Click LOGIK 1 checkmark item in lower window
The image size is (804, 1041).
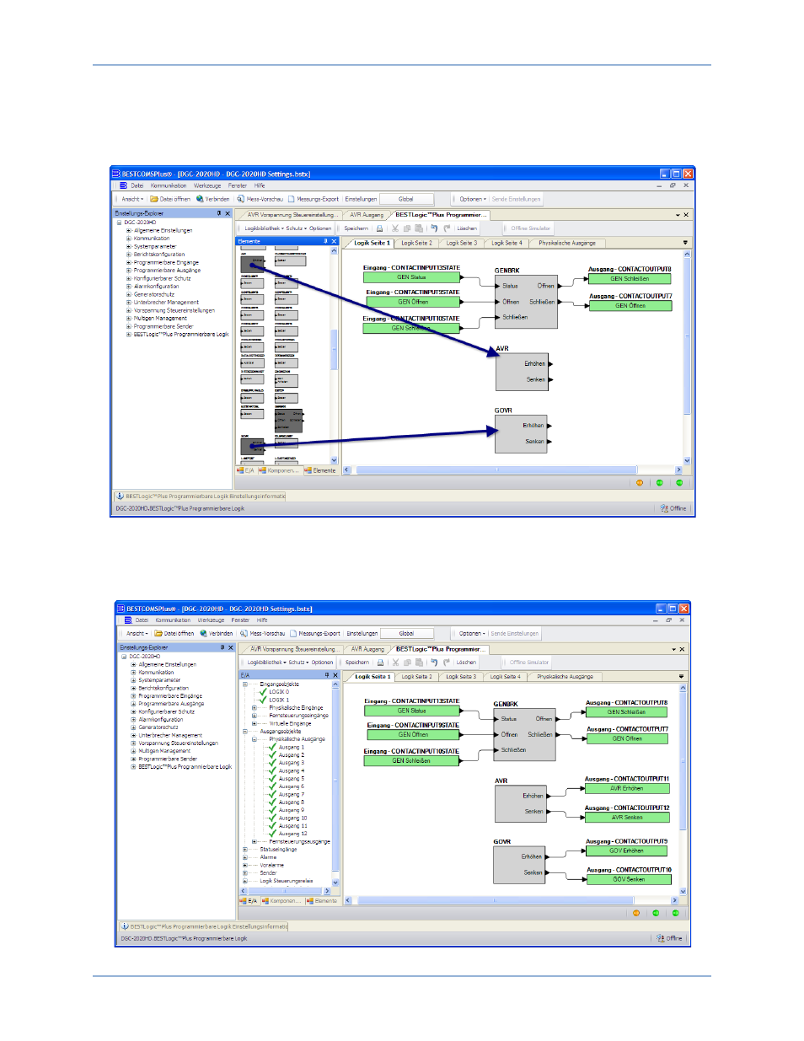pyautogui.click(x=274, y=700)
